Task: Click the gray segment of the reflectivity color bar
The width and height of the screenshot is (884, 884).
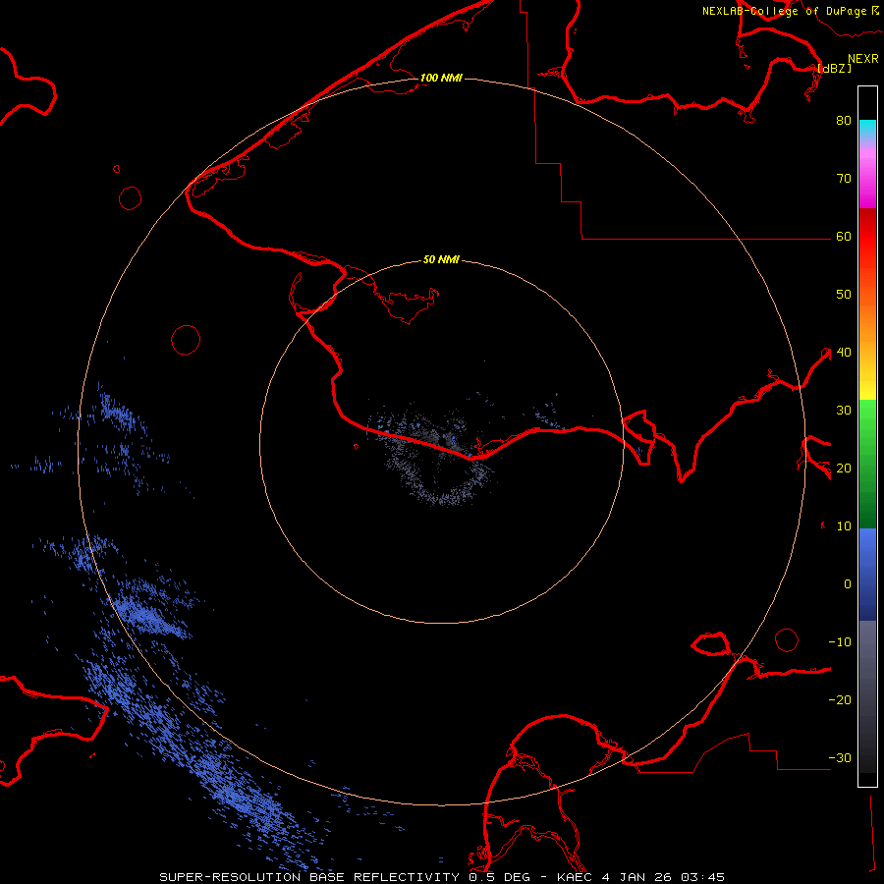Action: [x=867, y=696]
